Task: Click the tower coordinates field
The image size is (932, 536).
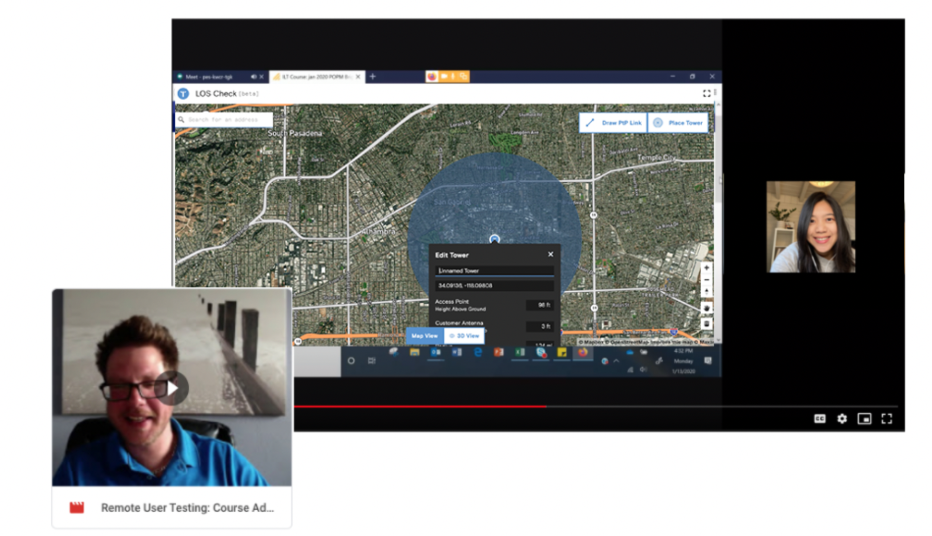Action: point(494,286)
